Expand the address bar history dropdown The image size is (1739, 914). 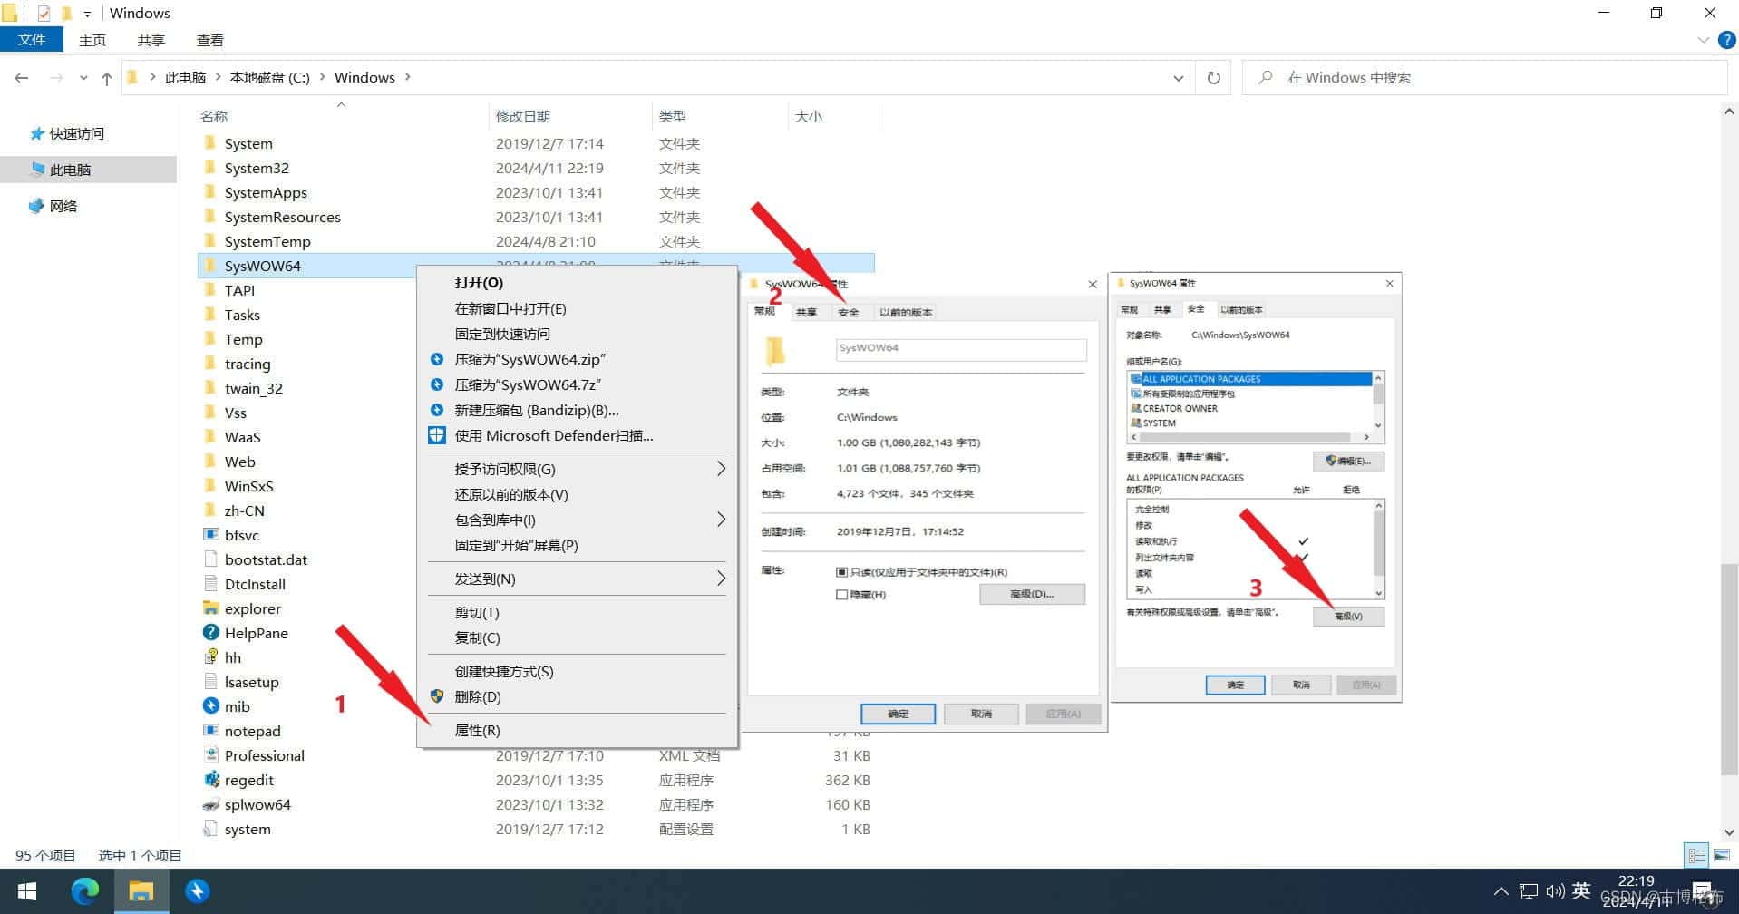click(1178, 78)
